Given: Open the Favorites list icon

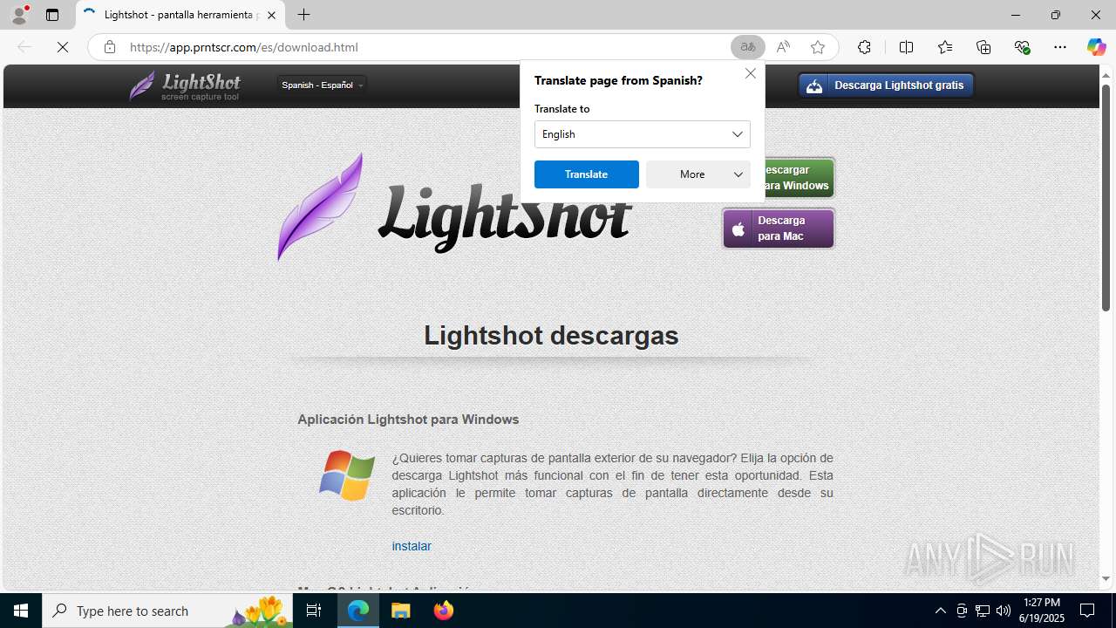Looking at the screenshot, I should [945, 47].
